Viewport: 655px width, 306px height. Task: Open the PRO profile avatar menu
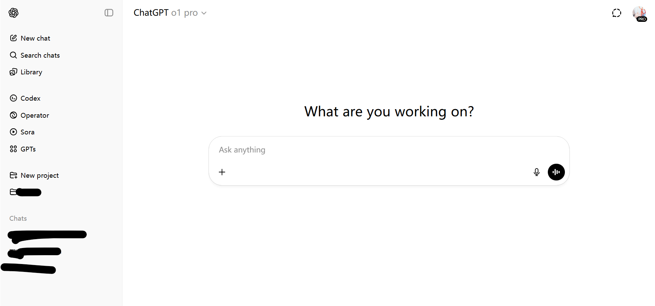(639, 14)
